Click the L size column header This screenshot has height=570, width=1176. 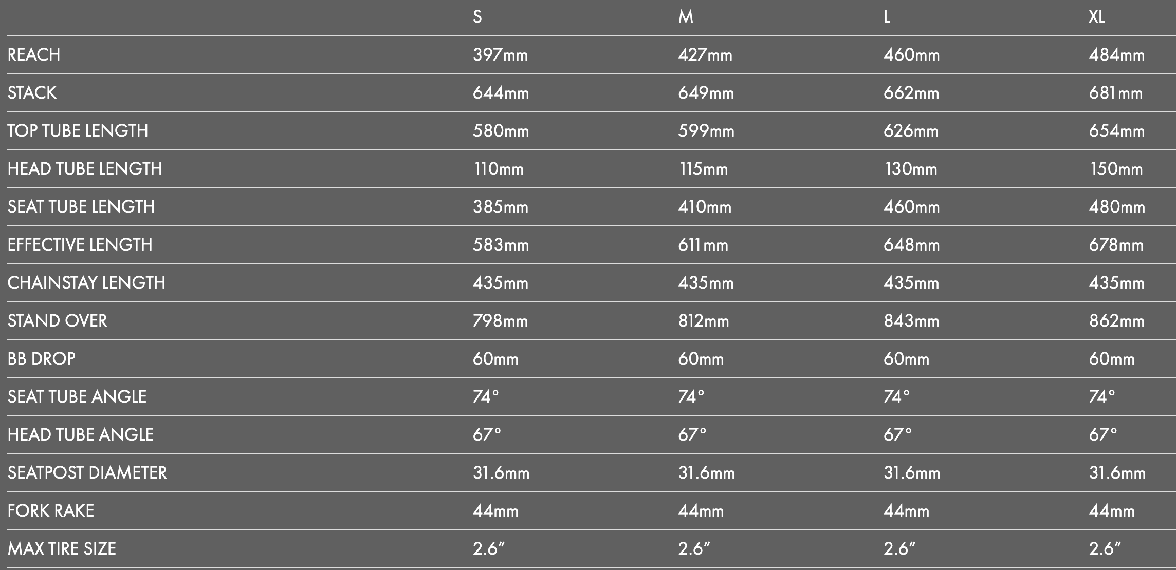click(x=887, y=17)
